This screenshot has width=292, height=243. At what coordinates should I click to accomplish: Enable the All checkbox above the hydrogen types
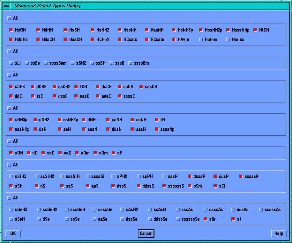(x=9, y=18)
